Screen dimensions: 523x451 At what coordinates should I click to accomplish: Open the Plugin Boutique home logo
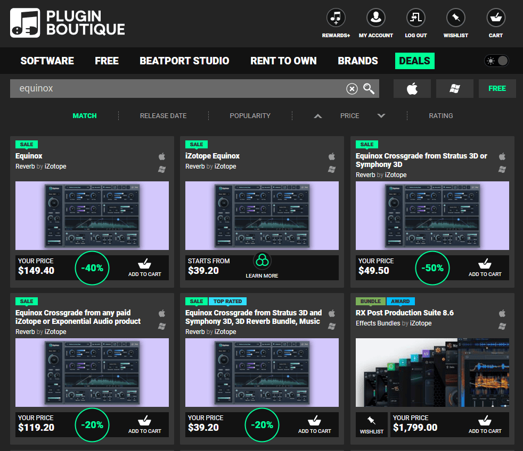(68, 23)
